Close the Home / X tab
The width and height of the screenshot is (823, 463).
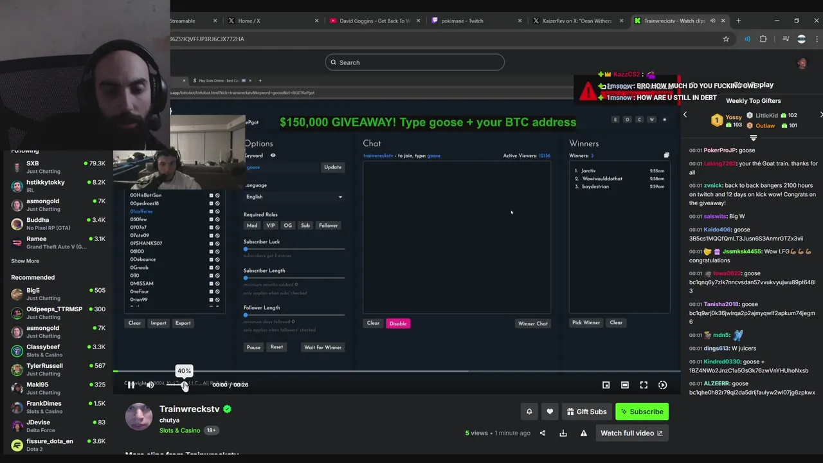pyautogui.click(x=316, y=21)
